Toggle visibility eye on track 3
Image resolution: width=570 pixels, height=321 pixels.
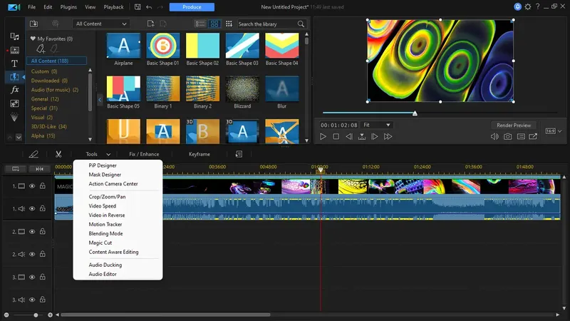(x=32, y=277)
